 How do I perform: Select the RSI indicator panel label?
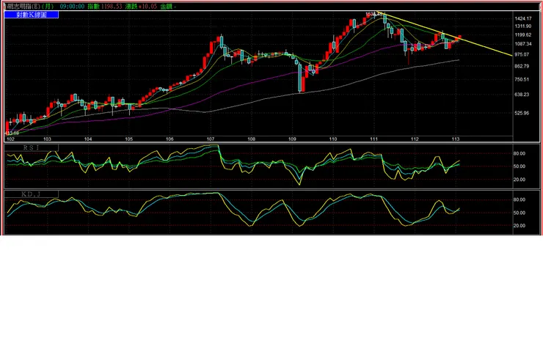[31, 148]
